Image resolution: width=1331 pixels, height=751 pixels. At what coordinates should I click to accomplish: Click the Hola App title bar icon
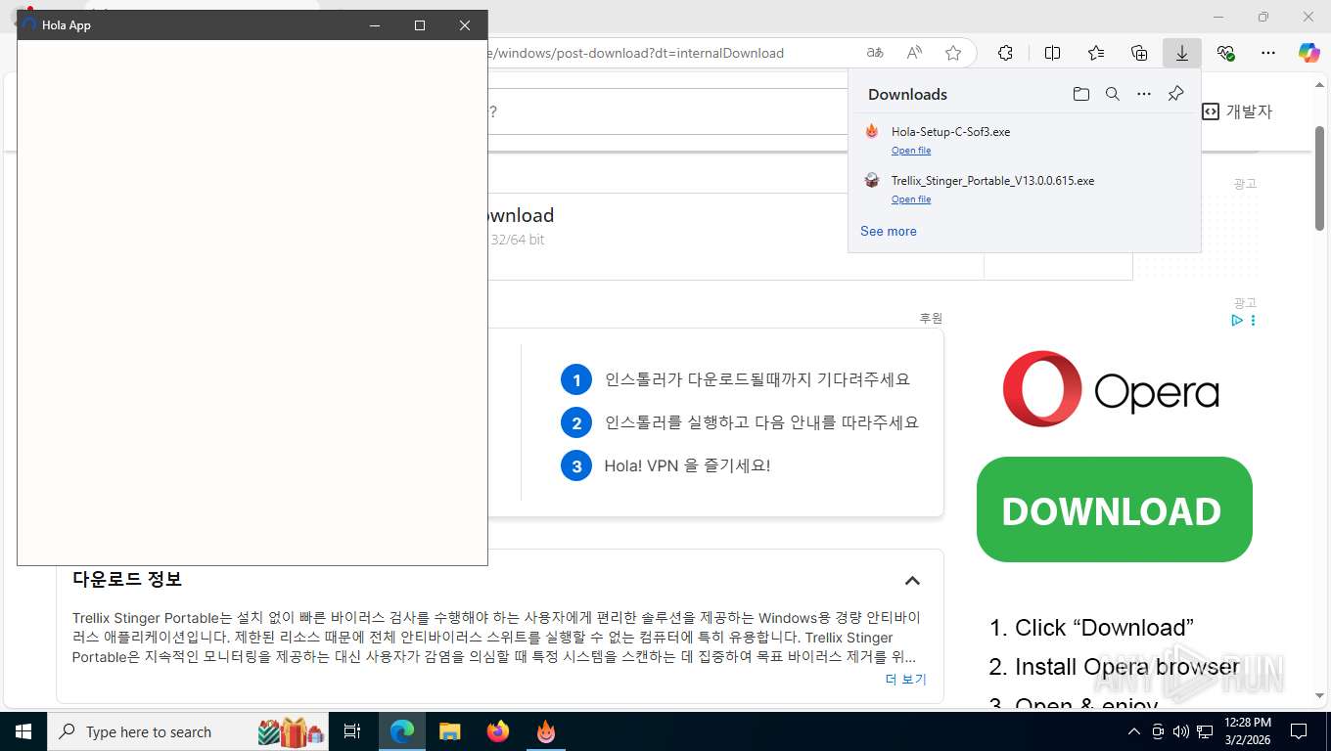point(29,24)
